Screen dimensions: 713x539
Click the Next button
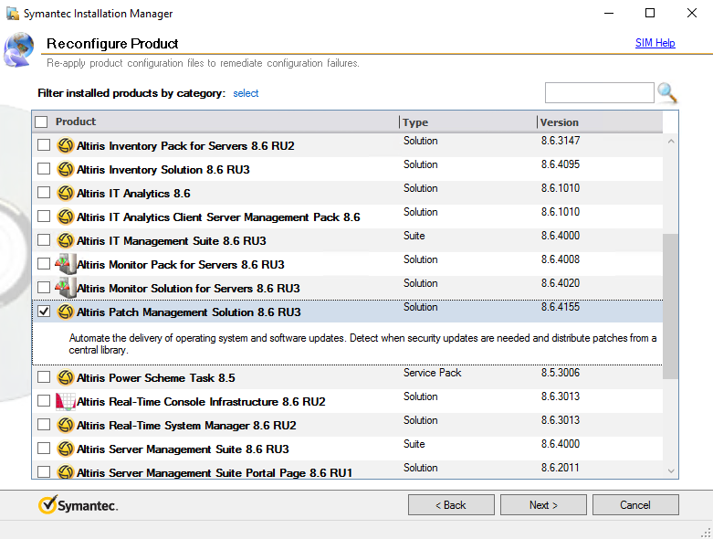click(543, 505)
